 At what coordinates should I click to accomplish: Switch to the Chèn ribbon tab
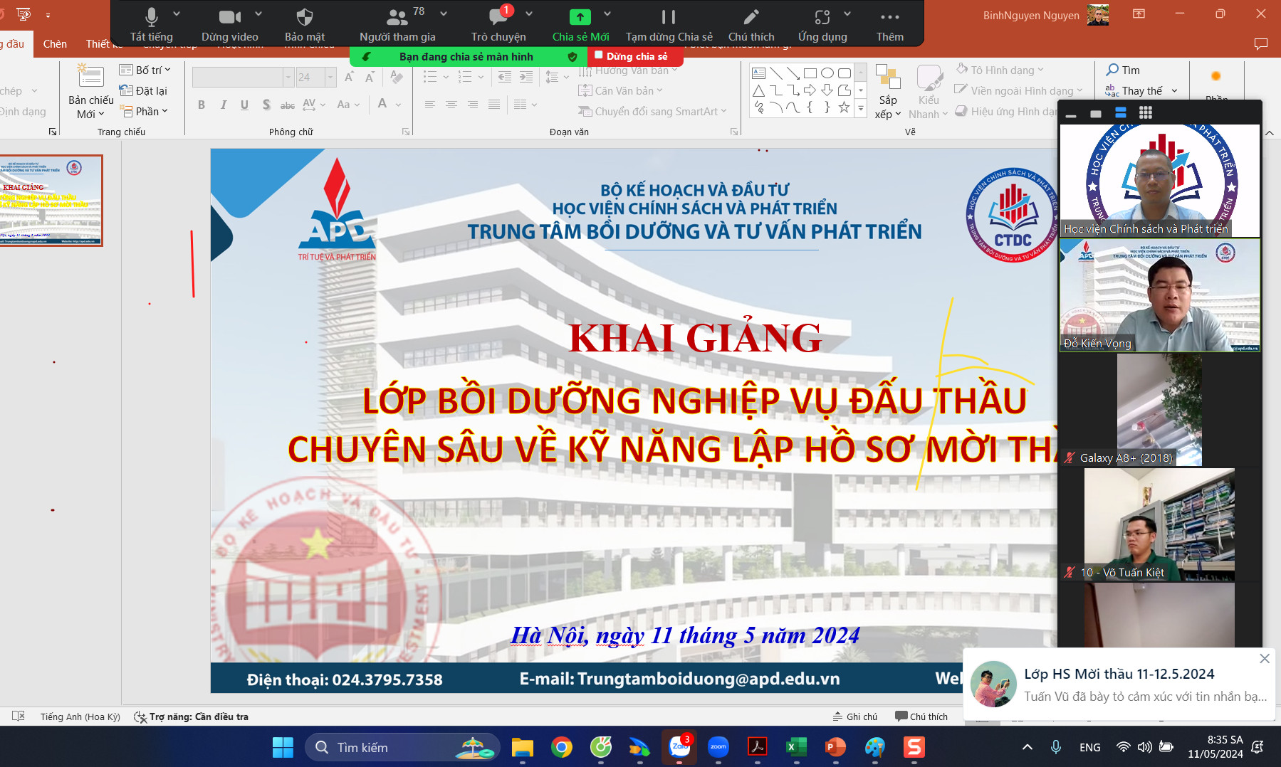coord(55,44)
